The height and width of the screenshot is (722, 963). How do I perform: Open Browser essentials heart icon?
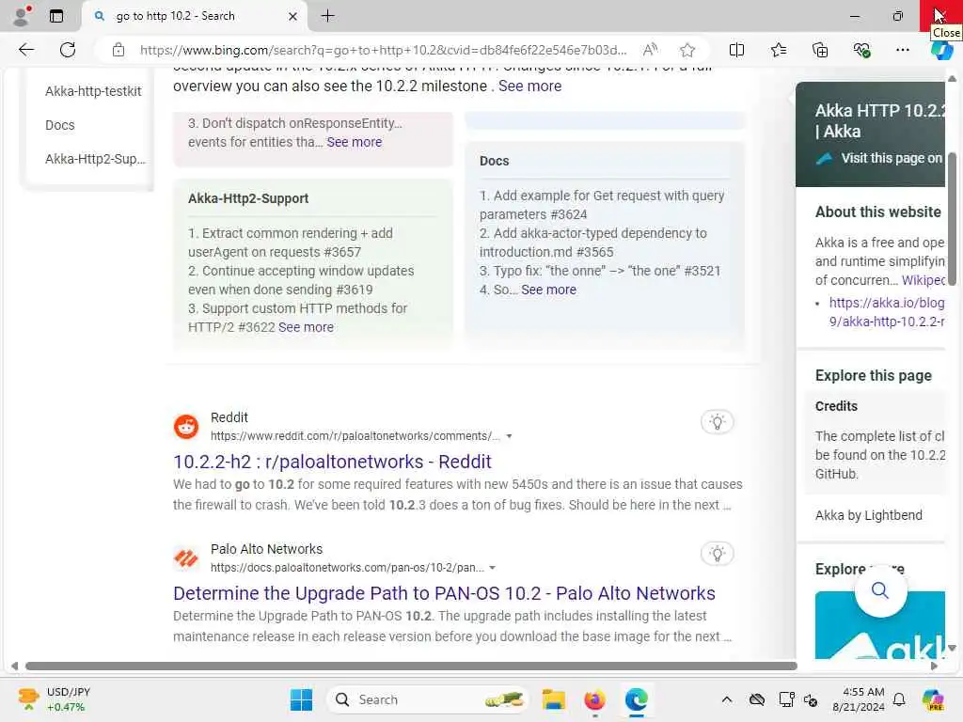[861, 50]
